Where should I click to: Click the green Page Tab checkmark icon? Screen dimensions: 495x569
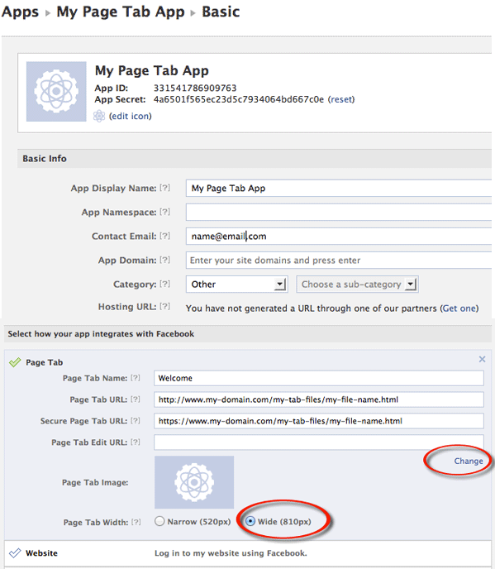(x=15, y=362)
